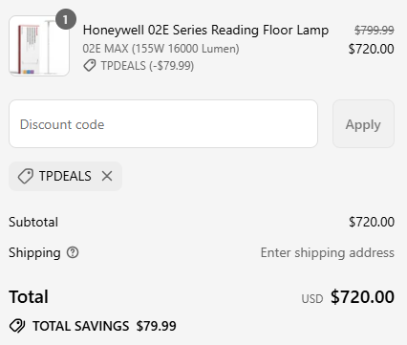Click the 02E MAX variant description text
407x345 pixels.
coord(161,49)
